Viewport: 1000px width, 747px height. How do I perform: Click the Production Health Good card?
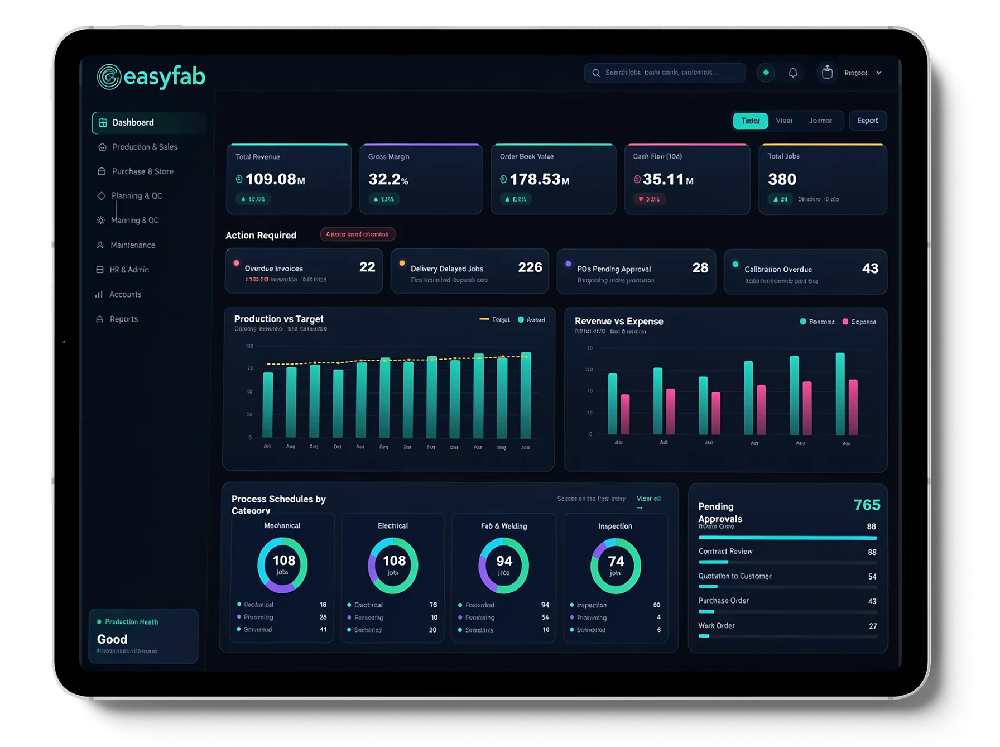[x=143, y=636]
